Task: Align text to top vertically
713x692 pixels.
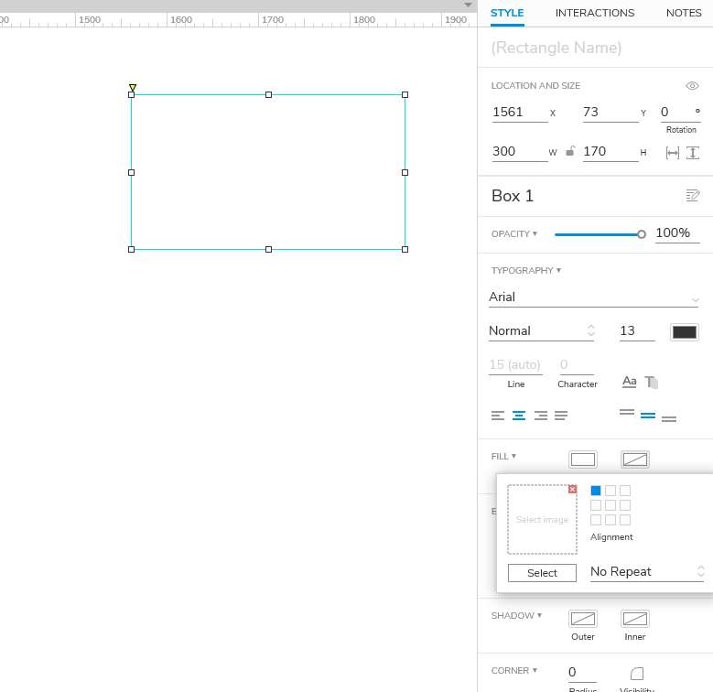Action: [x=627, y=413]
